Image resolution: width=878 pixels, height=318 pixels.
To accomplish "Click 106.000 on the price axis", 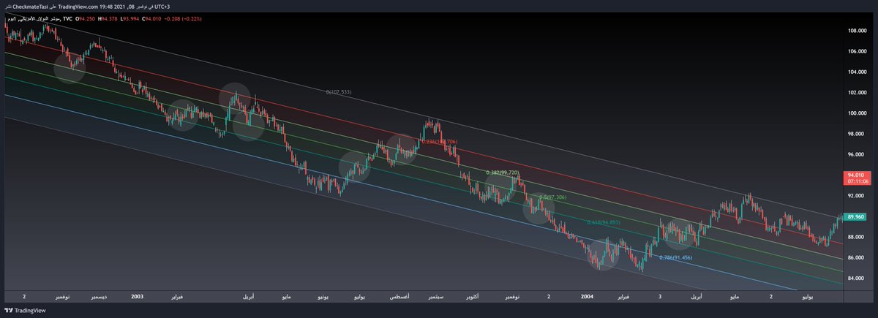I will point(858,51).
